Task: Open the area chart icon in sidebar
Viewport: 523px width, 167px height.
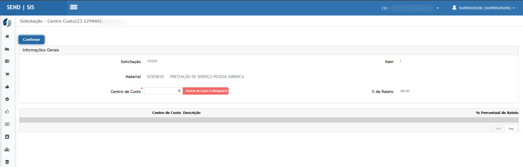Action: [7, 49]
